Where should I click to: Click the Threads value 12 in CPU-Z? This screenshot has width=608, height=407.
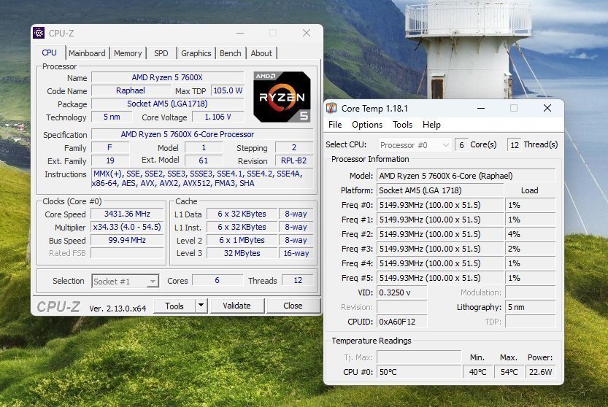298,280
